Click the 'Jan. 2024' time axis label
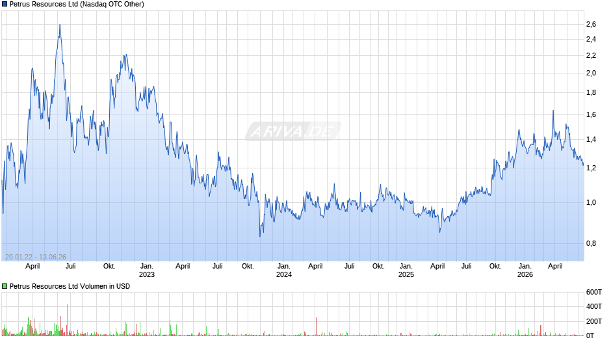611x342 pixels. [284, 270]
